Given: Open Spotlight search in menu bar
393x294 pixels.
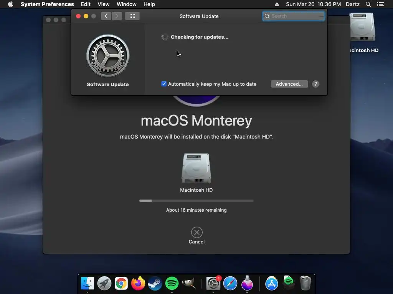Looking at the screenshot, I should (x=368, y=4).
